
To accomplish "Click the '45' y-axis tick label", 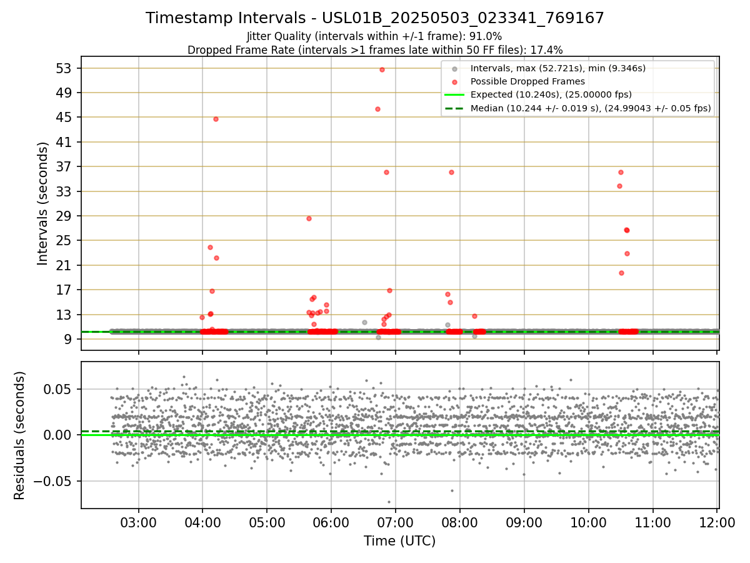I will [65, 118].
